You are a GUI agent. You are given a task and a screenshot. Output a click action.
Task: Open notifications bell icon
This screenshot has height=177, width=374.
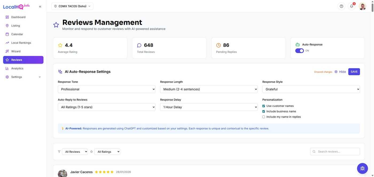point(352,6)
